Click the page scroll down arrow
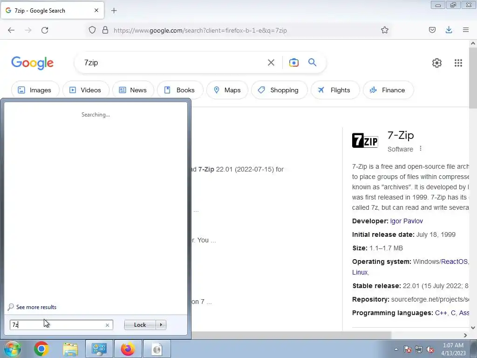 click(x=473, y=328)
